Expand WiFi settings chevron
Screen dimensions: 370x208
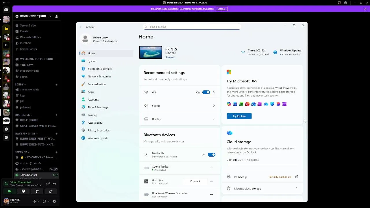pyautogui.click(x=214, y=92)
